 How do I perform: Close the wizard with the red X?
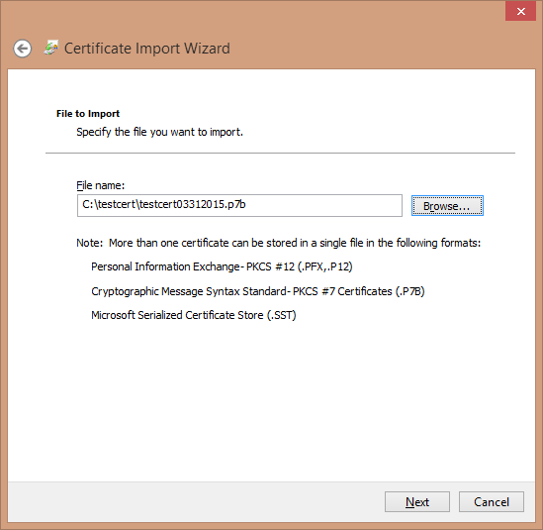coord(520,12)
